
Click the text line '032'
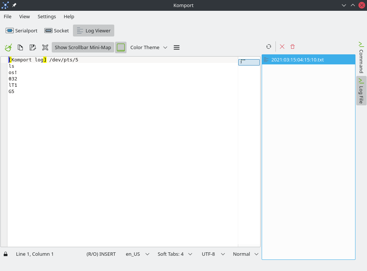point(13,79)
